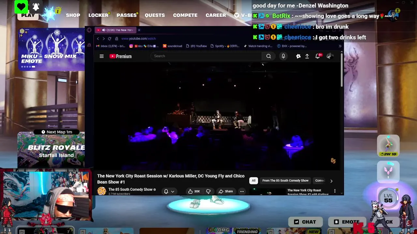Screen dimensions: 417x234
Task: Click the sparkle create icon in YouTube header
Action: (x=298, y=56)
